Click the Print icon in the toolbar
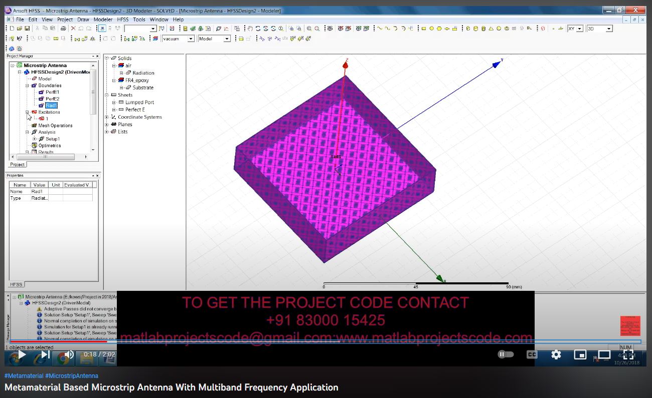 [x=63, y=29]
